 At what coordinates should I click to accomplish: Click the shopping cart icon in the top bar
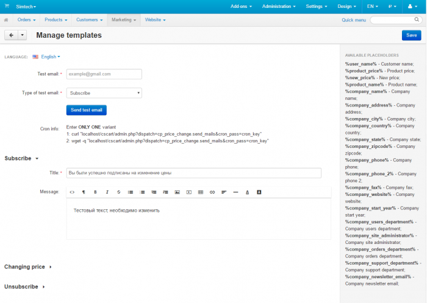pos(7,6)
